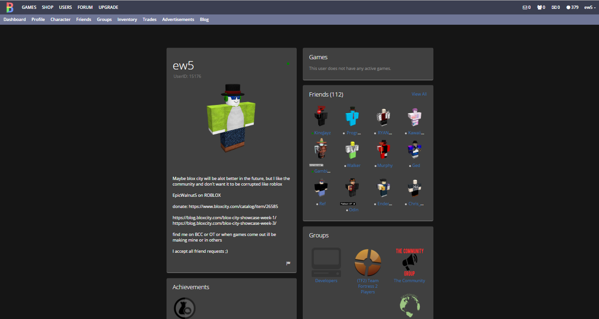Open Ged friend avatar
Screen dimensions: 599x319
[x=415, y=150]
